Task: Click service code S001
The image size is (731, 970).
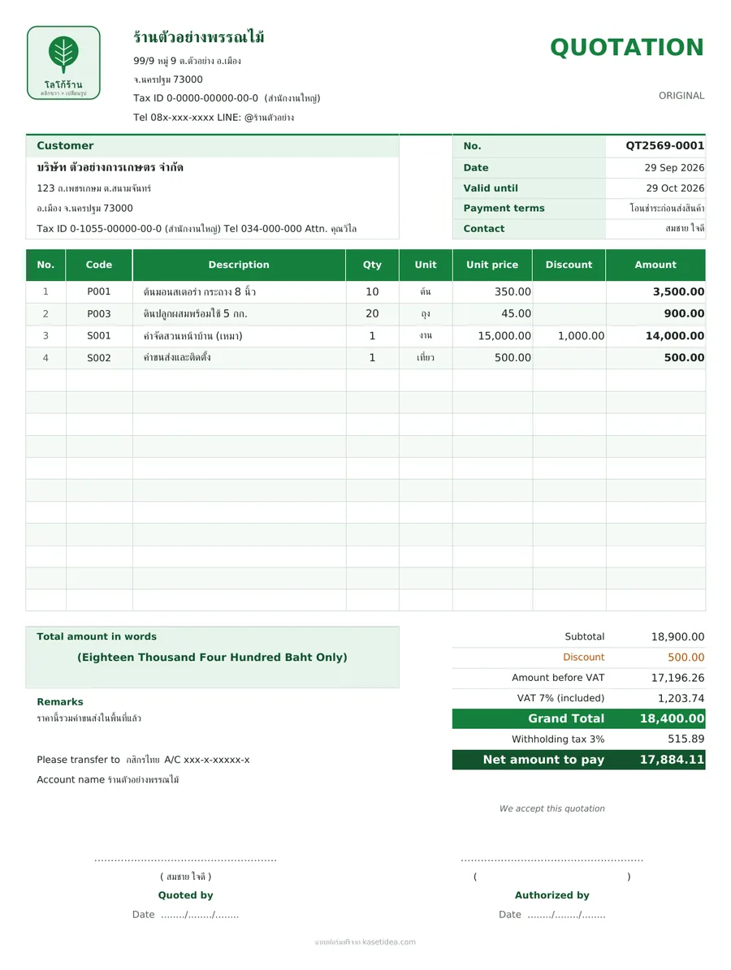Action: tap(98, 336)
